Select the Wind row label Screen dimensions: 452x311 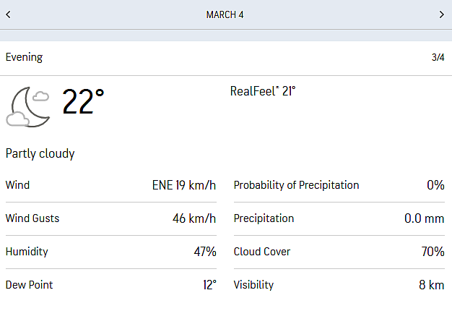point(17,185)
